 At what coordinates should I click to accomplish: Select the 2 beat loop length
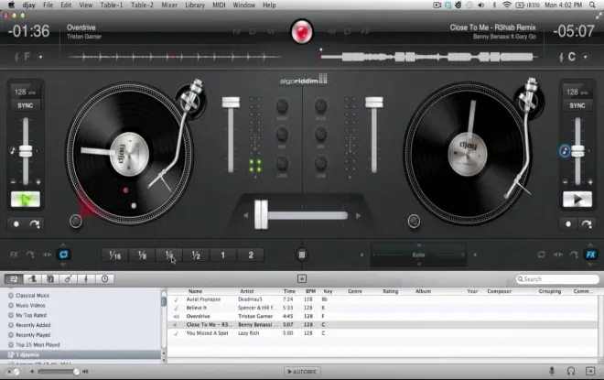[x=251, y=255]
